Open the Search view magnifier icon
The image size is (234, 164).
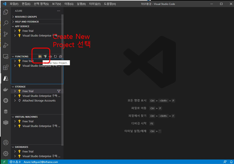6,23
